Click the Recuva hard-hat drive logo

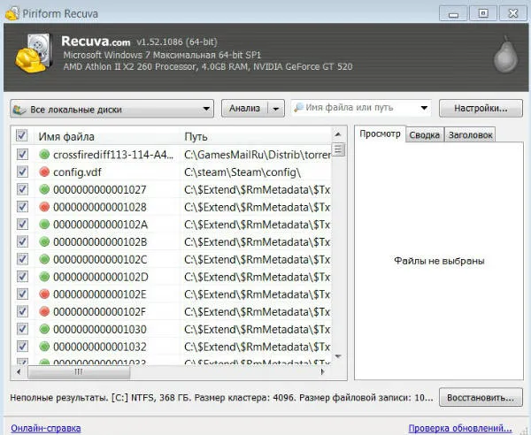point(35,53)
